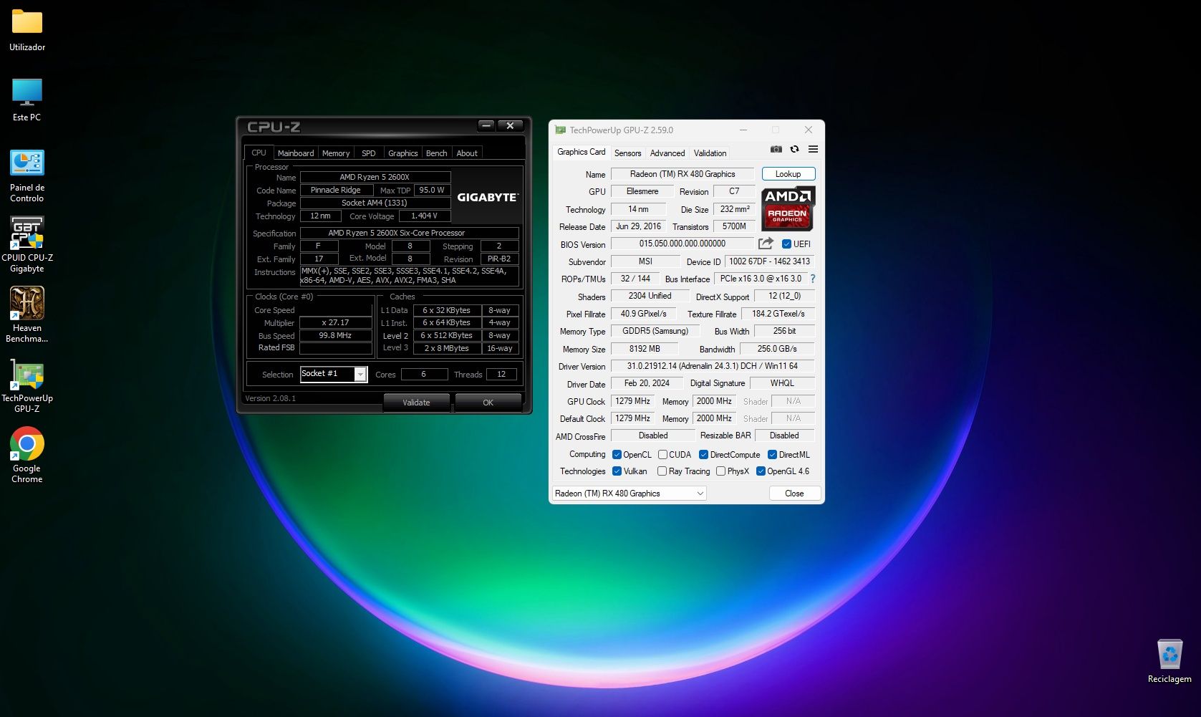The width and height of the screenshot is (1201, 717).
Task: Toggle the PhysX checkbox
Action: click(720, 471)
